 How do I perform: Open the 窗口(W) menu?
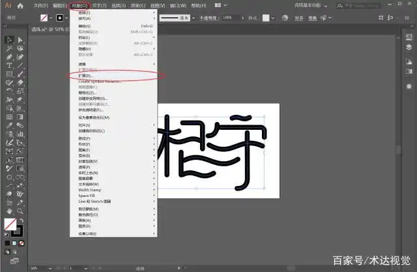(x=178, y=5)
